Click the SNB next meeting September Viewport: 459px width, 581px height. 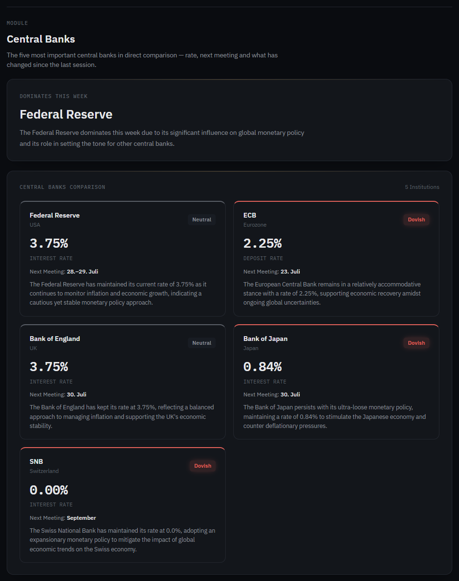click(81, 518)
